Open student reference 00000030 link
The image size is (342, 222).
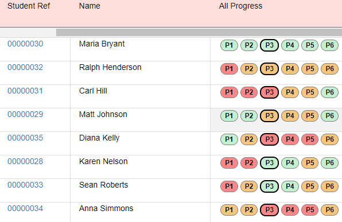(25, 44)
